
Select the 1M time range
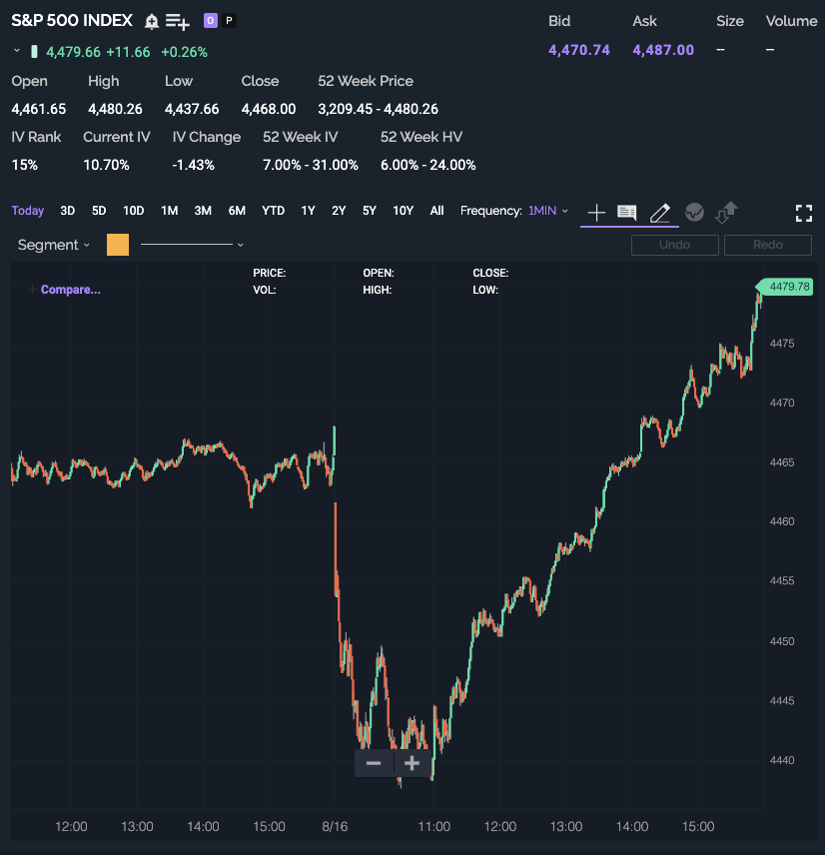pos(170,211)
